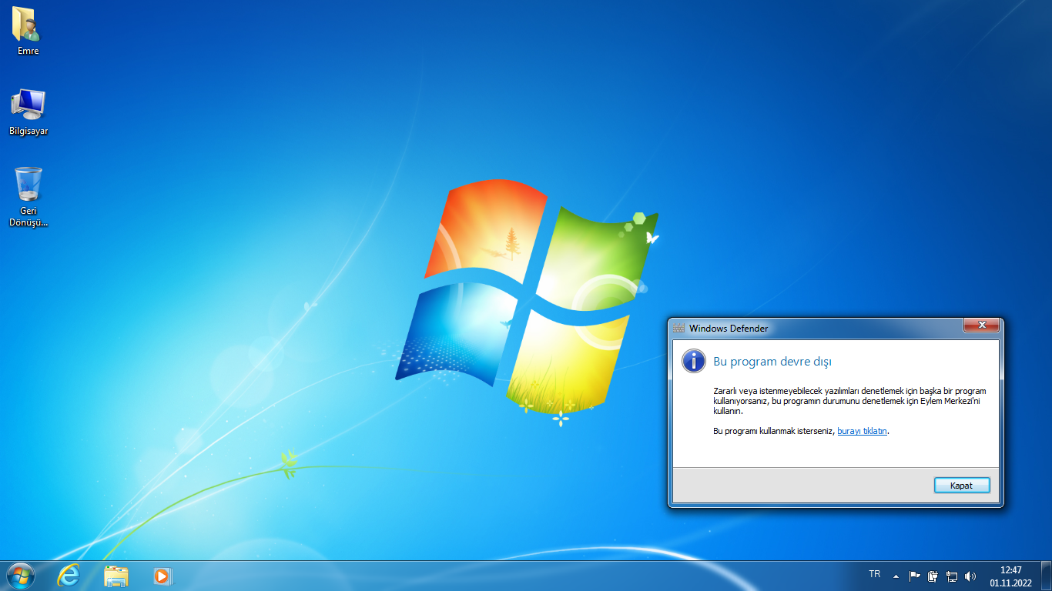Click the TR language indicator
The height and width of the screenshot is (591, 1052).
(x=875, y=574)
